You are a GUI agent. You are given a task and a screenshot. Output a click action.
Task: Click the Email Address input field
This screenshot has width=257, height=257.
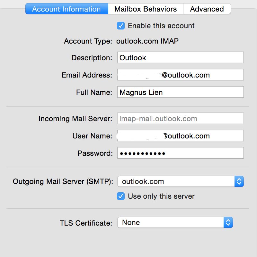pos(181,75)
